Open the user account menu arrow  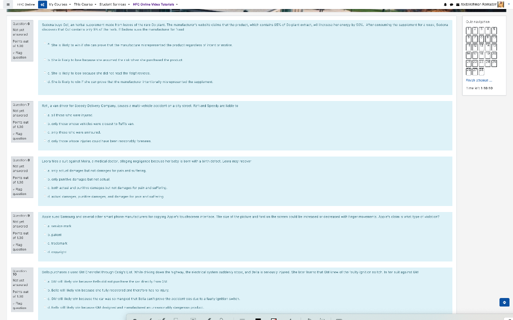[x=509, y=4]
